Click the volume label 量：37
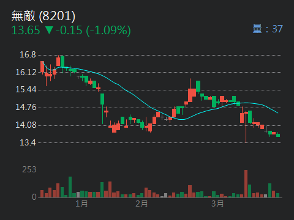The height and width of the screenshot is (220, 294). [268, 29]
